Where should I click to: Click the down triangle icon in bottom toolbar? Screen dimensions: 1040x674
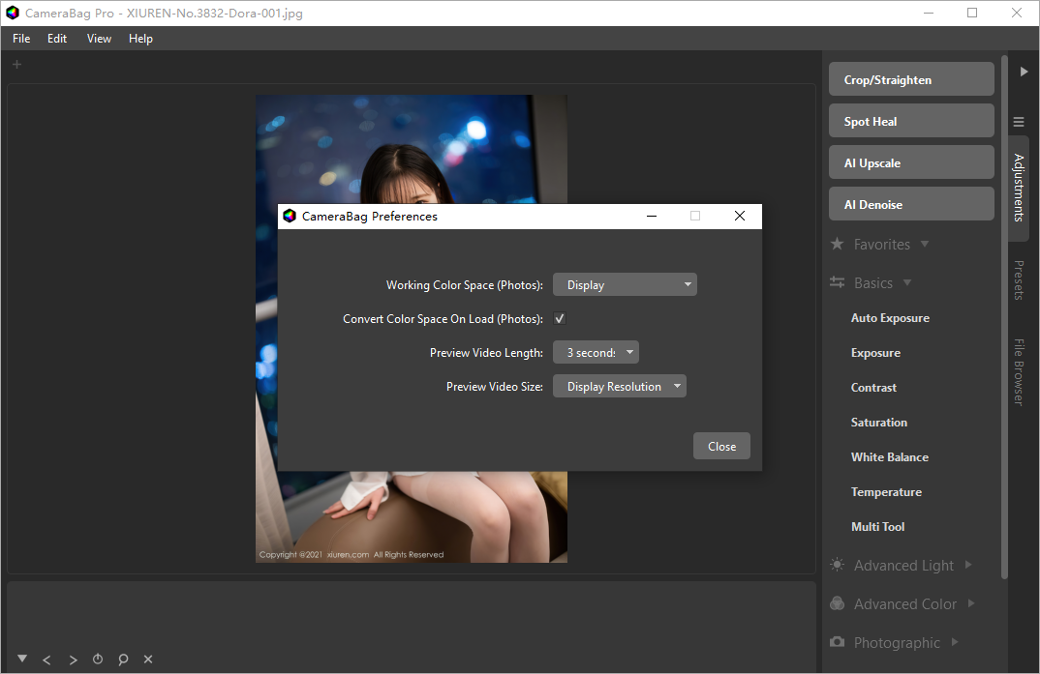click(22, 659)
